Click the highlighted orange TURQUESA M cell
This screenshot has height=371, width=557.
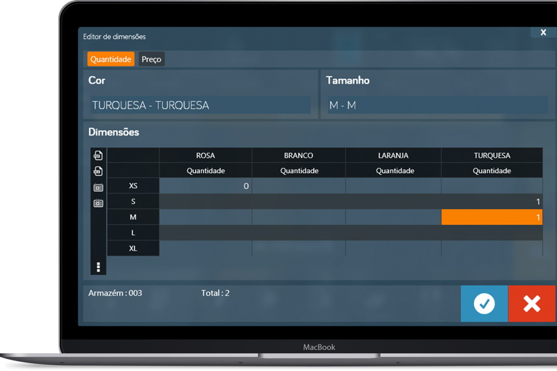492,217
